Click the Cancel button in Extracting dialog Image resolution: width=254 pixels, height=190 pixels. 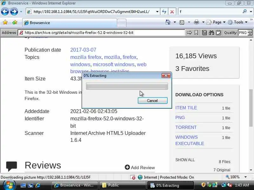coord(153,100)
